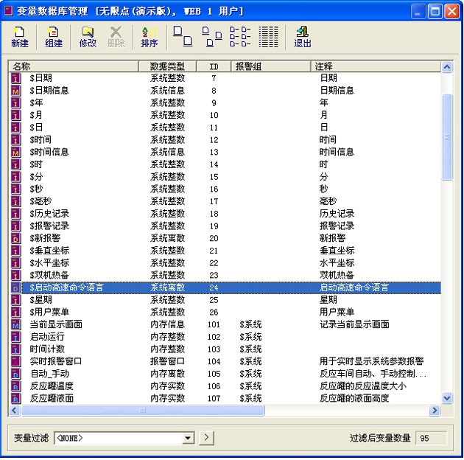Click horizontal scrollbar right arrow
This screenshot has width=464, height=460.
tap(435, 410)
